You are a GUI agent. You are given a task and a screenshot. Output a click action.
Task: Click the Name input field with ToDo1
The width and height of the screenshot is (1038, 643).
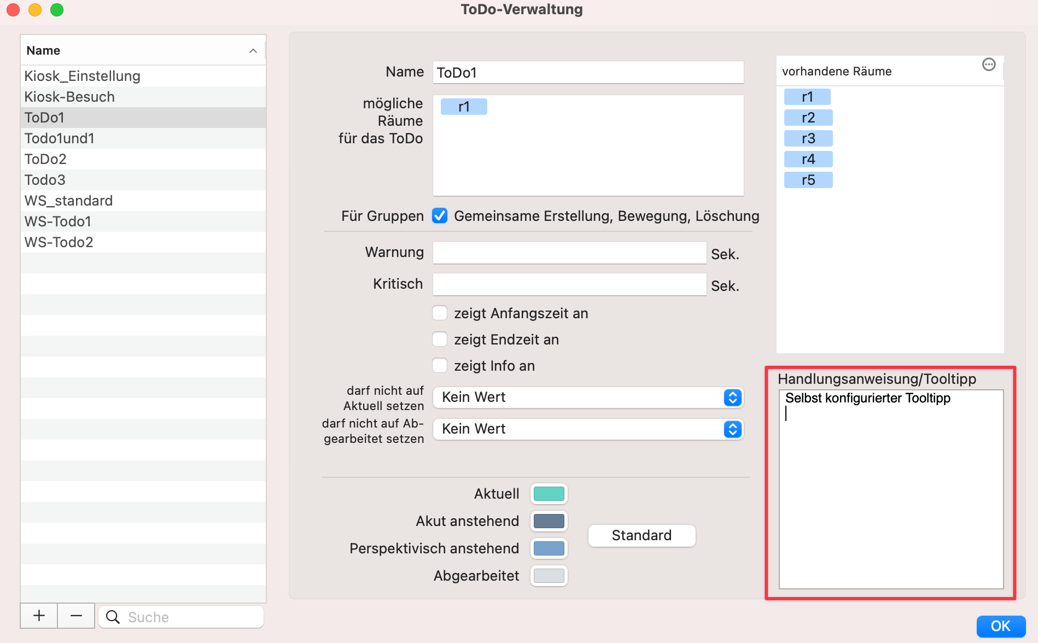tap(588, 72)
